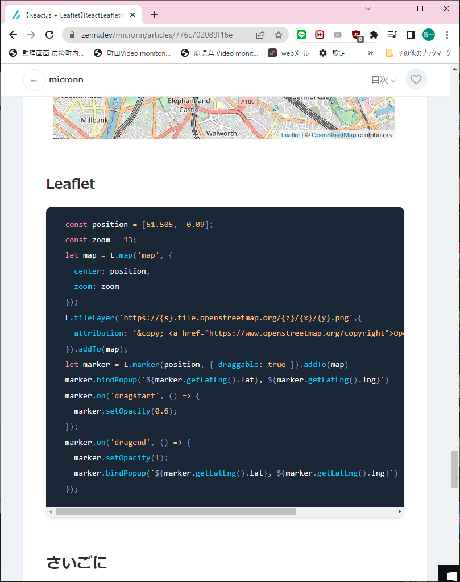Open a new browser tab

pyautogui.click(x=154, y=15)
